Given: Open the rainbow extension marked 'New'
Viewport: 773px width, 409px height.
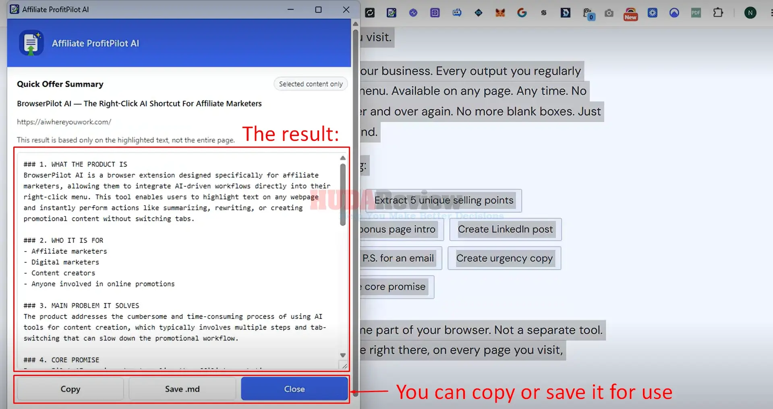Looking at the screenshot, I should pyautogui.click(x=631, y=14).
